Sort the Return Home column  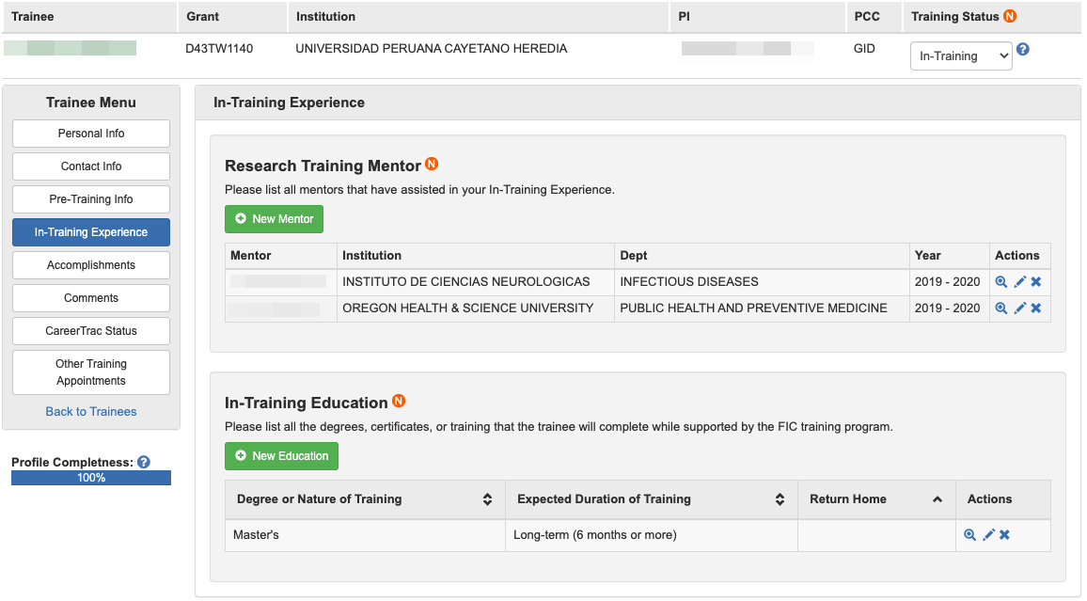coord(937,499)
